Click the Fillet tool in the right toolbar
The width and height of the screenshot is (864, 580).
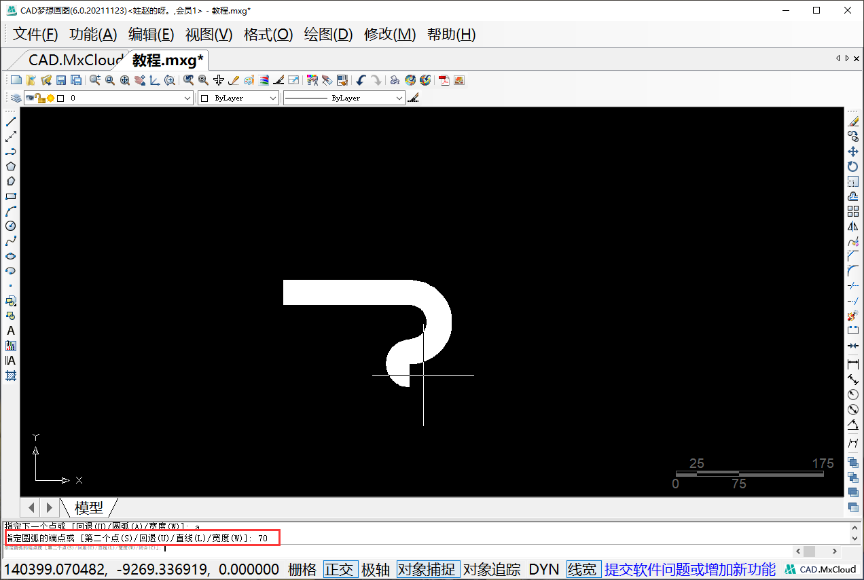853,271
